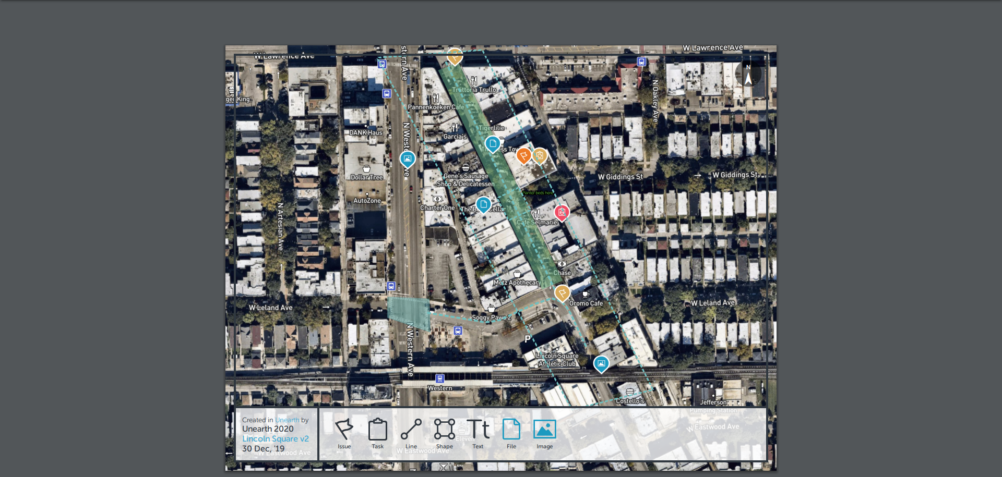Click the 'Lincoln Square Athletic Club' label
This screenshot has height=477, width=1002.
click(x=557, y=360)
